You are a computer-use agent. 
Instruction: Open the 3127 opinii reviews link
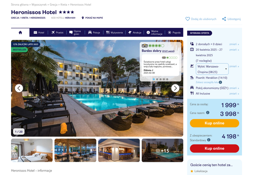click(x=168, y=51)
